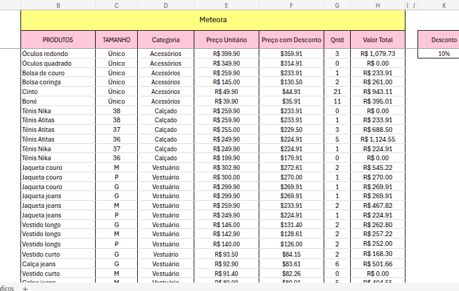Select column B header
This screenshot has width=459, height=291.
(x=58, y=5)
